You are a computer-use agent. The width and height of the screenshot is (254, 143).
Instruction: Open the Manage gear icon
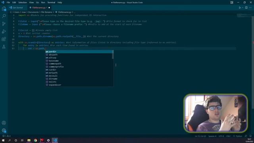[x=4, y=131]
